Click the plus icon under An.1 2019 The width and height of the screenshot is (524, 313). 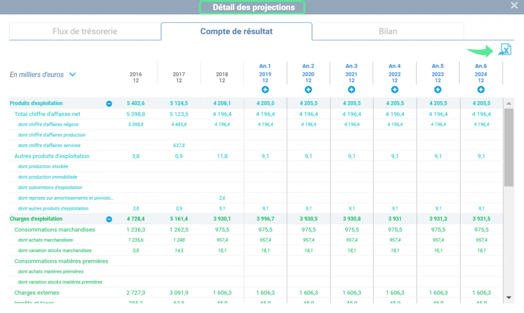(265, 90)
